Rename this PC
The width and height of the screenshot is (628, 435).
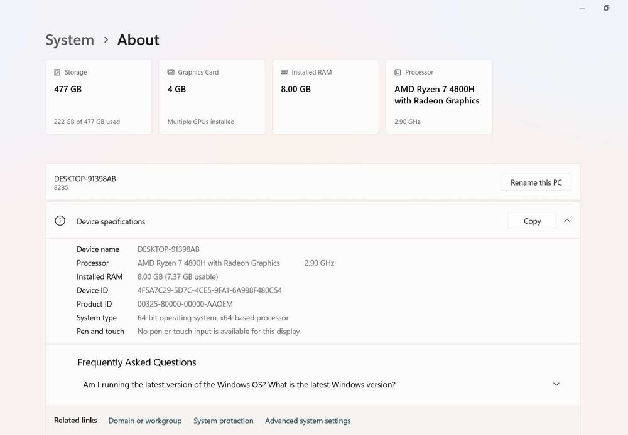click(536, 182)
